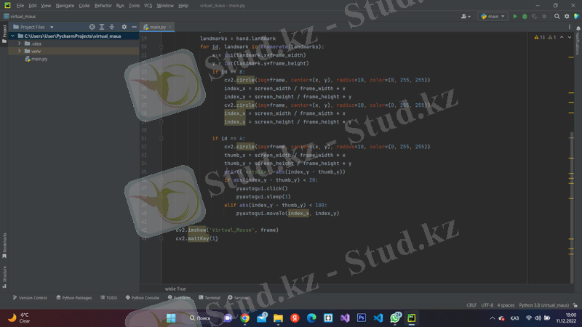Open Search Everywhere magnifier icon
Viewport: 582px width, 327px height.
[x=557, y=16]
